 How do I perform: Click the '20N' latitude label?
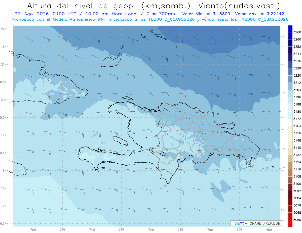point(4,100)
